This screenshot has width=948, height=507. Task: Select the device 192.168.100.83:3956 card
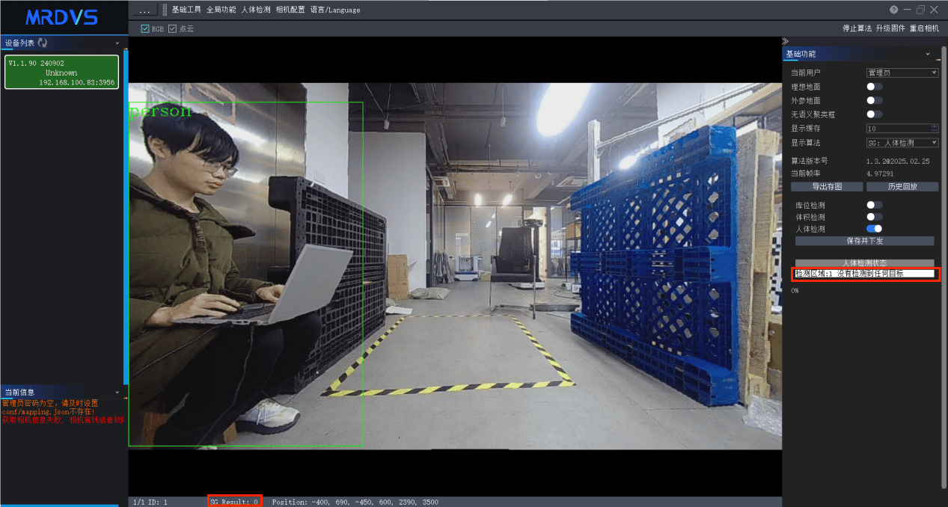tap(61, 72)
